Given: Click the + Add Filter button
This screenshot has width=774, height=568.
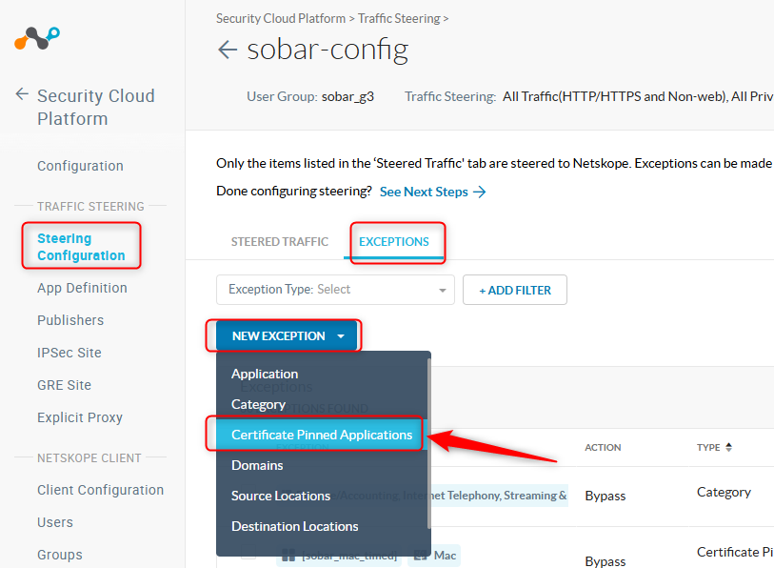Looking at the screenshot, I should (x=515, y=290).
